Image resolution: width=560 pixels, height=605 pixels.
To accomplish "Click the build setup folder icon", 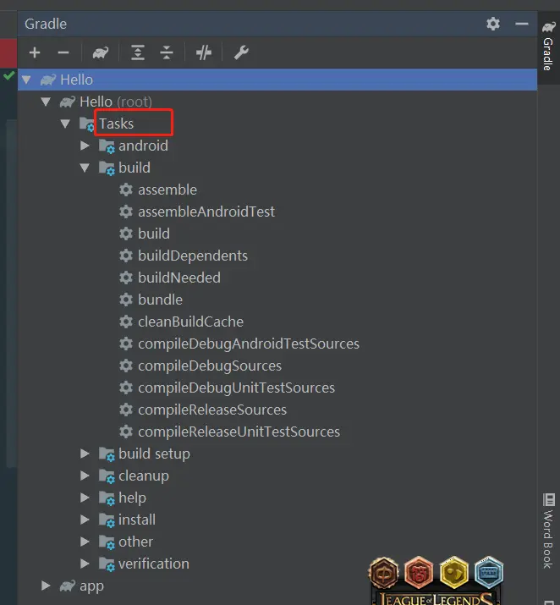I will coord(107,454).
